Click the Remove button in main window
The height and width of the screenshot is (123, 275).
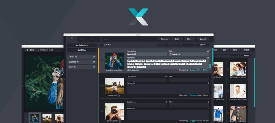click(164, 39)
